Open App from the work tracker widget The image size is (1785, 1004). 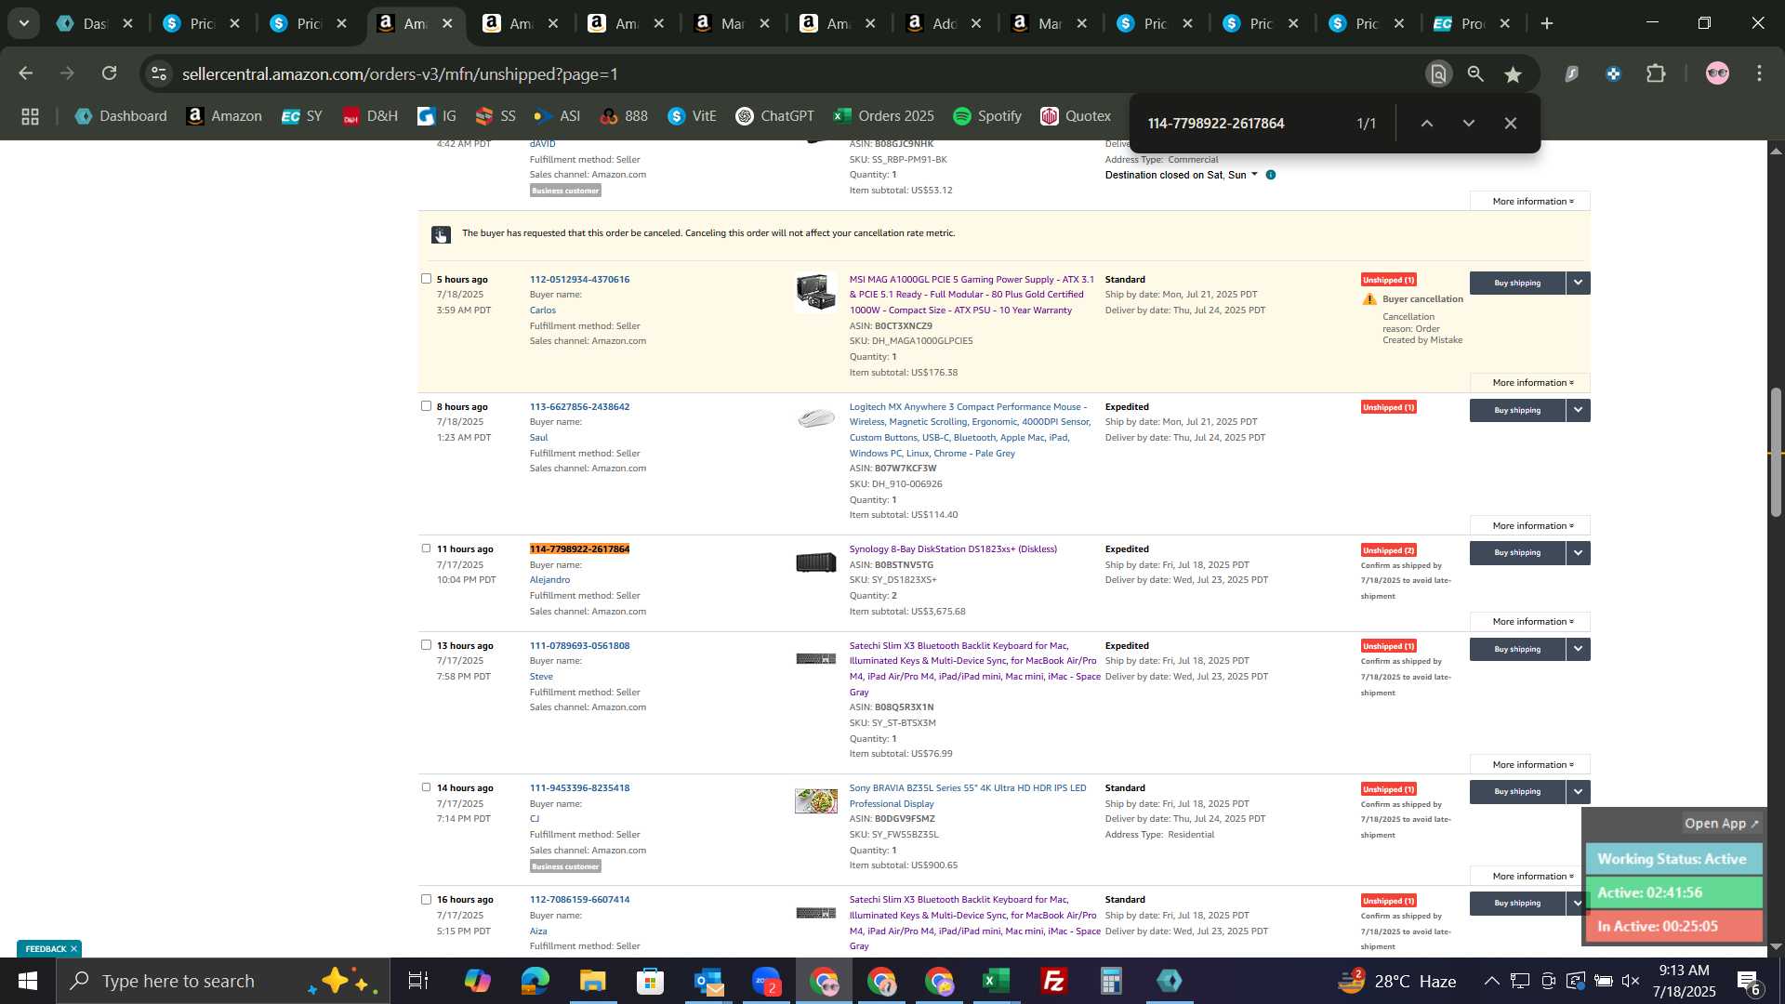click(x=1722, y=824)
